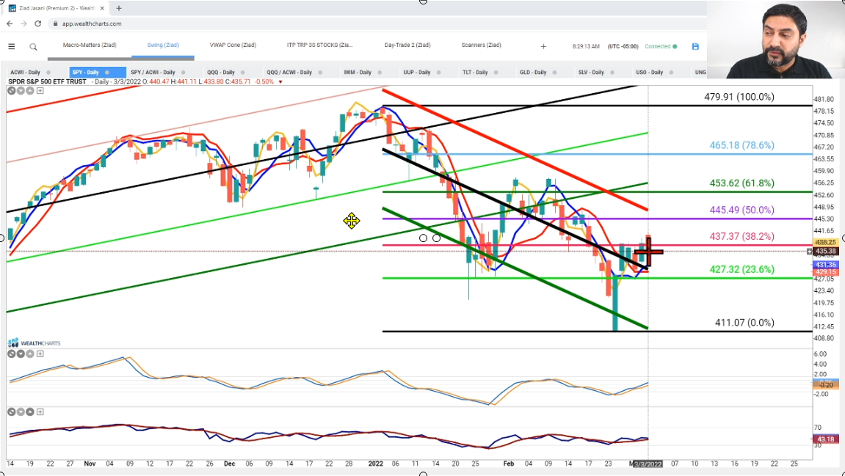Click the green Connected status dot

[675, 46]
